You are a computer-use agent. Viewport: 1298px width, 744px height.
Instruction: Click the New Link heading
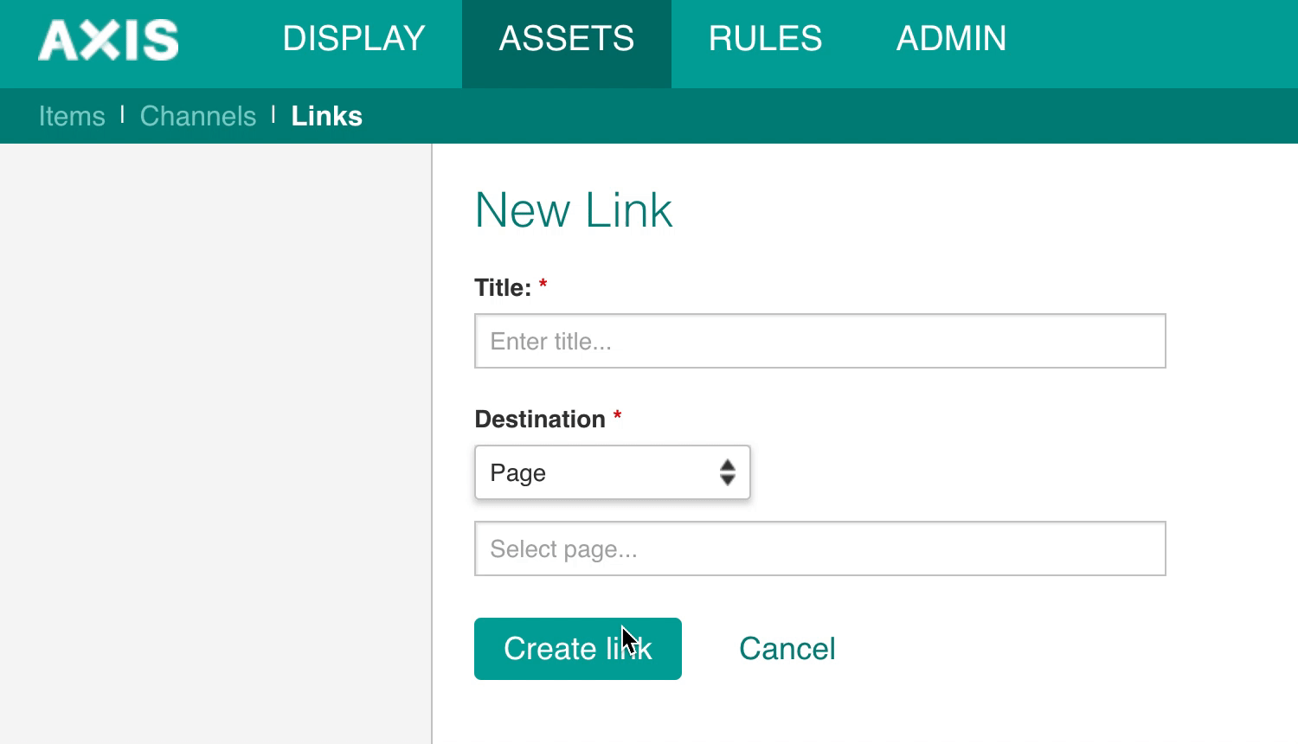574,210
